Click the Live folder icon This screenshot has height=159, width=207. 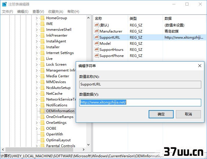pos(42,59)
